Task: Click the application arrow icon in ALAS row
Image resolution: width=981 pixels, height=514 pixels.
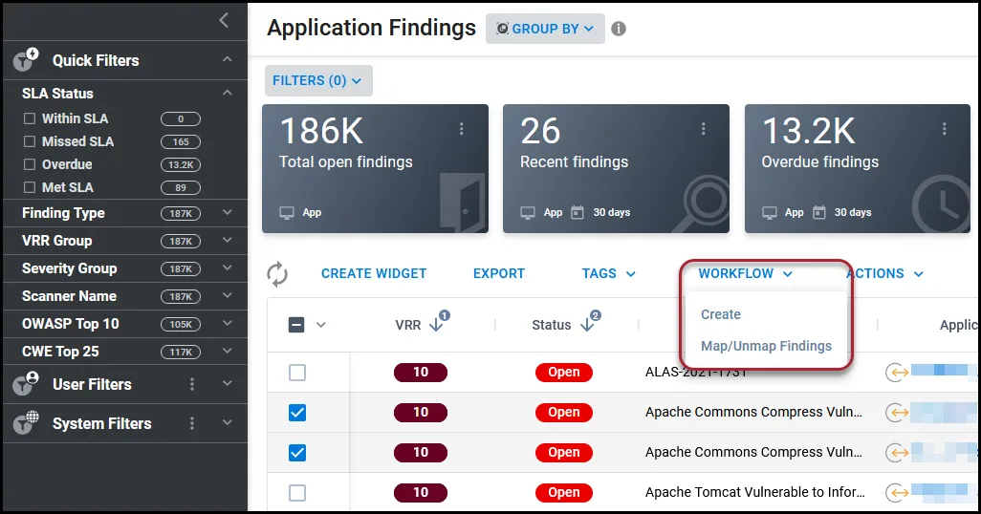Action: point(897,373)
